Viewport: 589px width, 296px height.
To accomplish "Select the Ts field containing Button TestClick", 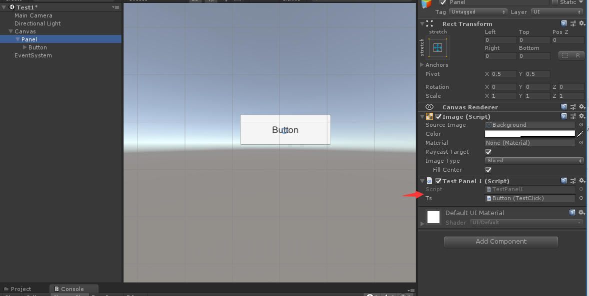I will pos(529,198).
